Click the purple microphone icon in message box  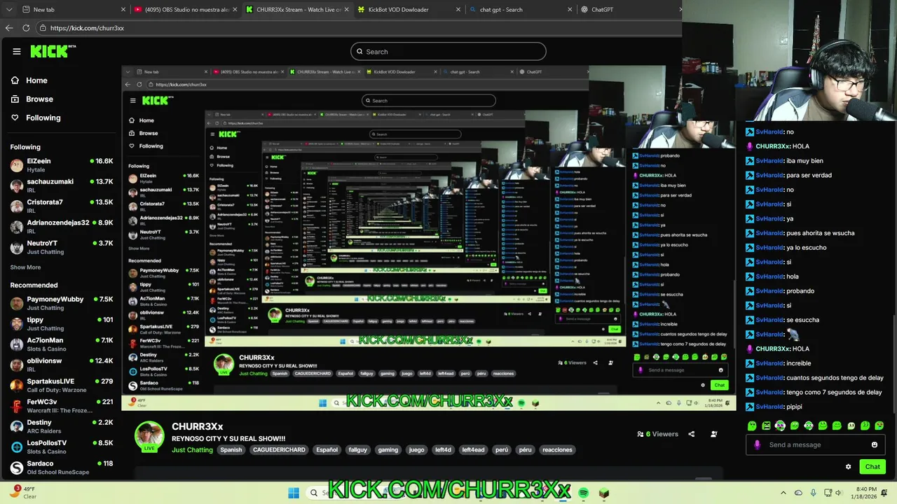(x=757, y=444)
